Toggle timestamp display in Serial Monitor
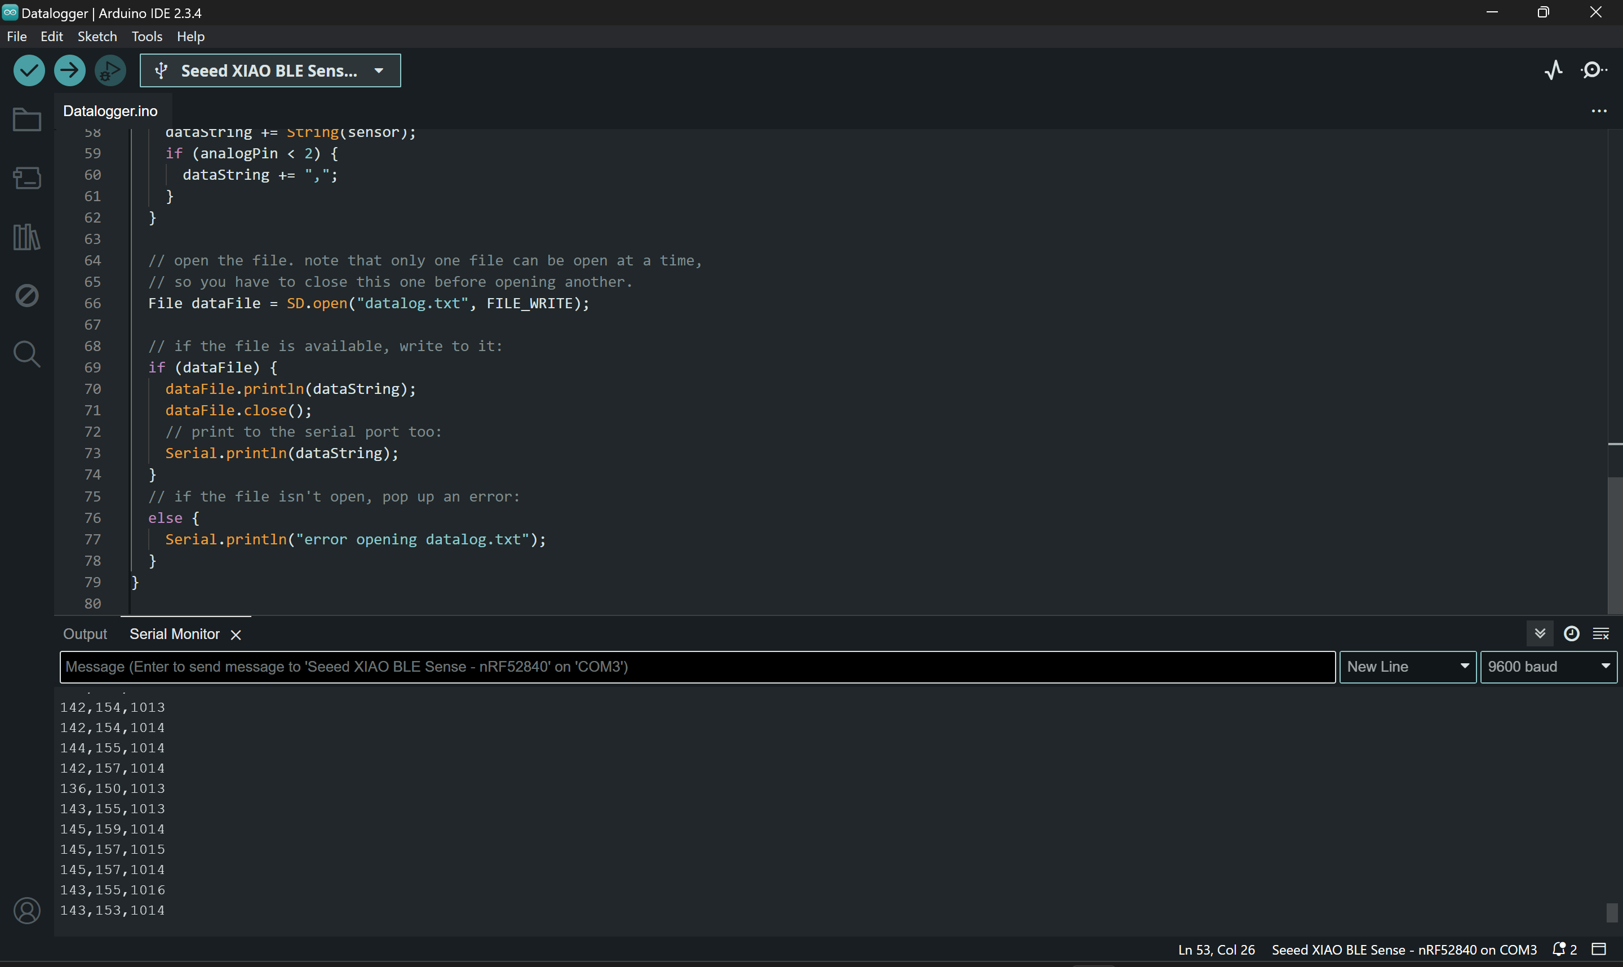Screen dimensions: 1623x967 point(1572,633)
